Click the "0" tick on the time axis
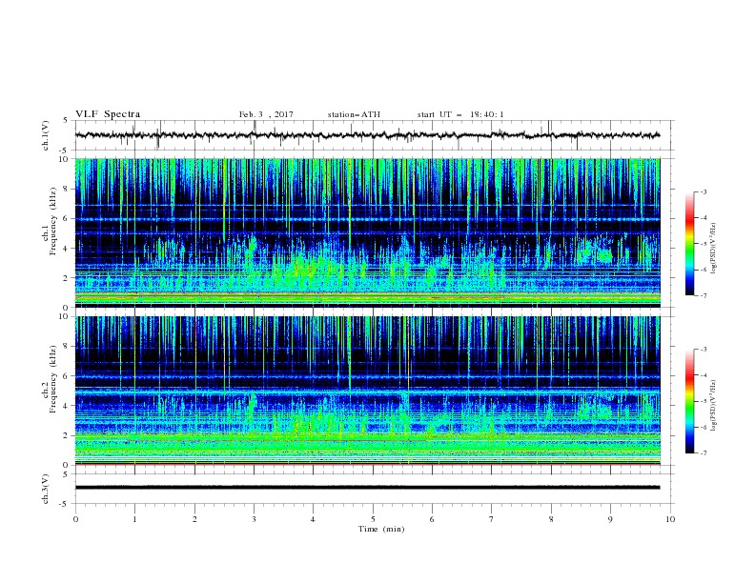 point(75,519)
